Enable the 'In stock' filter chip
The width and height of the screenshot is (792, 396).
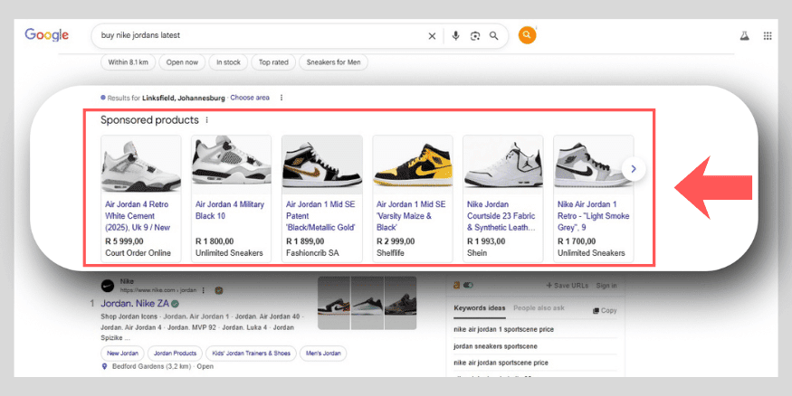tap(228, 62)
